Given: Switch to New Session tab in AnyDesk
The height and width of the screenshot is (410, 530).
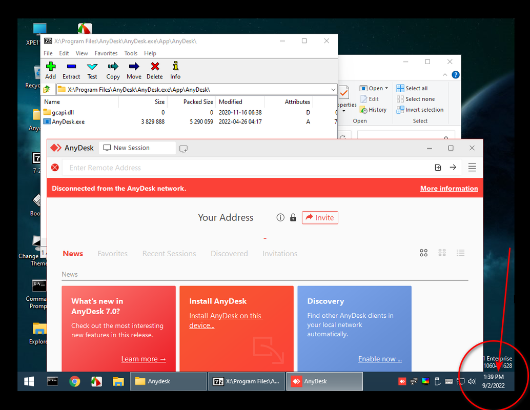Looking at the screenshot, I should click(x=137, y=148).
